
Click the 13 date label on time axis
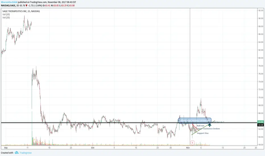pyautogui.click(x=223, y=148)
